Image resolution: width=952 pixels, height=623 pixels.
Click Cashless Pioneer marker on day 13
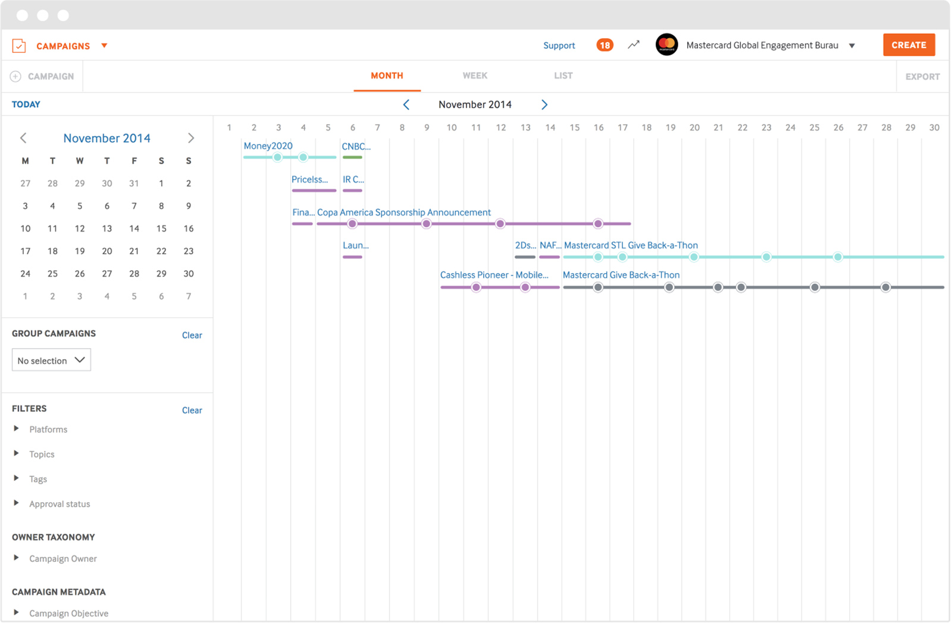[x=525, y=287]
